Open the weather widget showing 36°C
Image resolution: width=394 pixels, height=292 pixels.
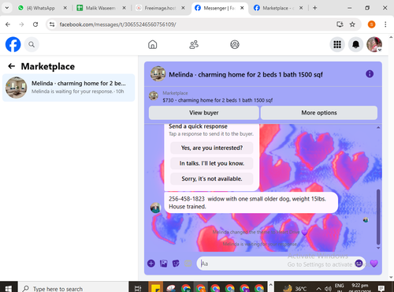click(295, 289)
